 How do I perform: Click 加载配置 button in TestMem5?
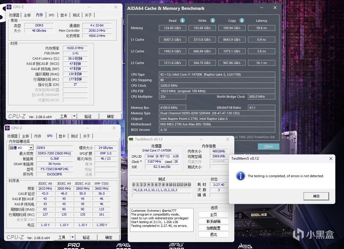coord(213,228)
